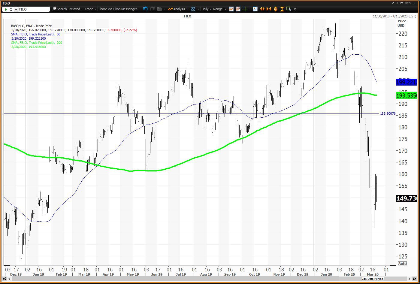
Task: Click the Dec 18 date axis label
Action: click(16, 274)
